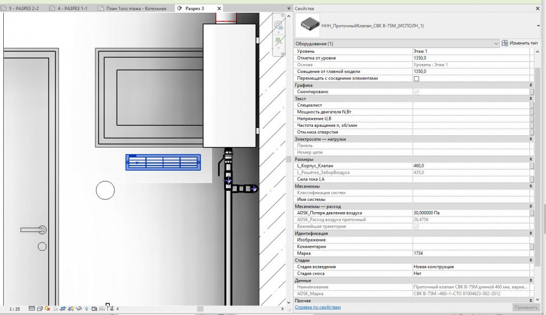Click associate parameter button for Специалист row
Viewport: 546px width, 315px height.
coord(532,105)
